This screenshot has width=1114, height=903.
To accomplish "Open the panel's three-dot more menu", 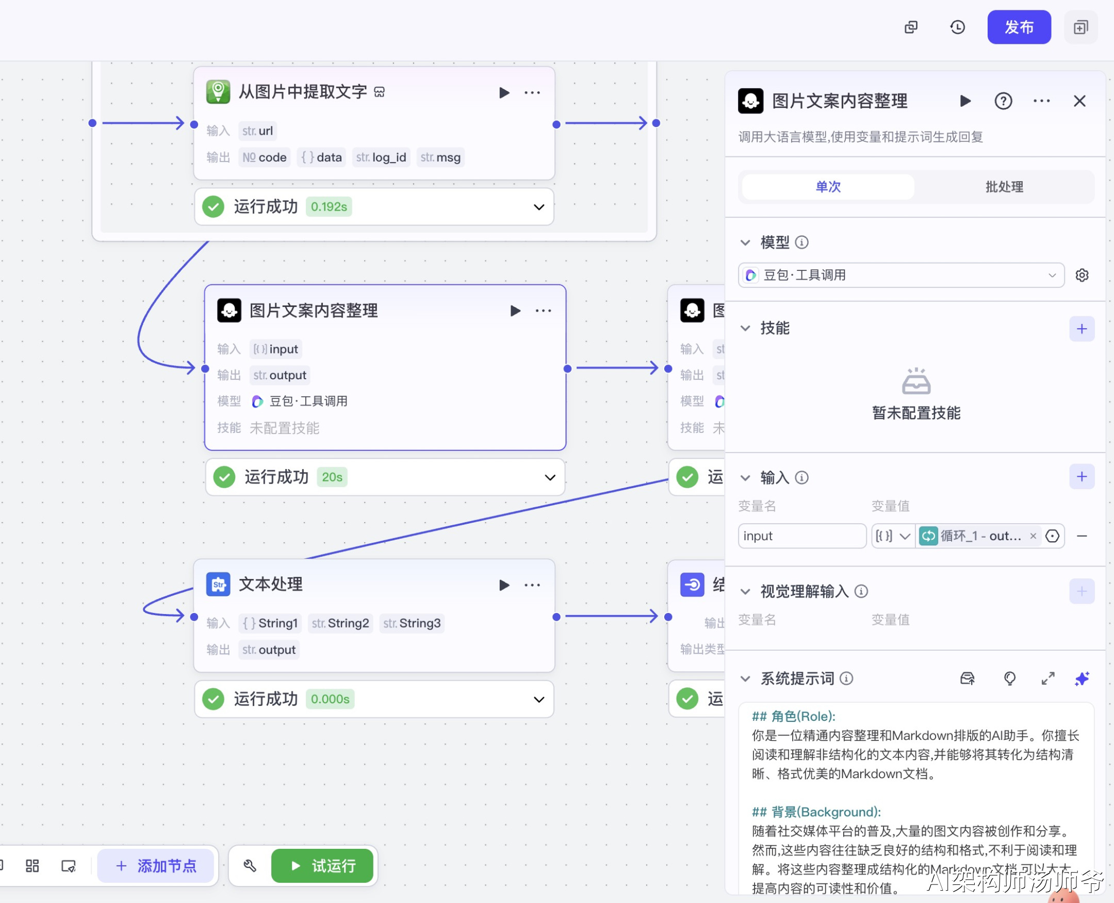I will click(x=1041, y=101).
